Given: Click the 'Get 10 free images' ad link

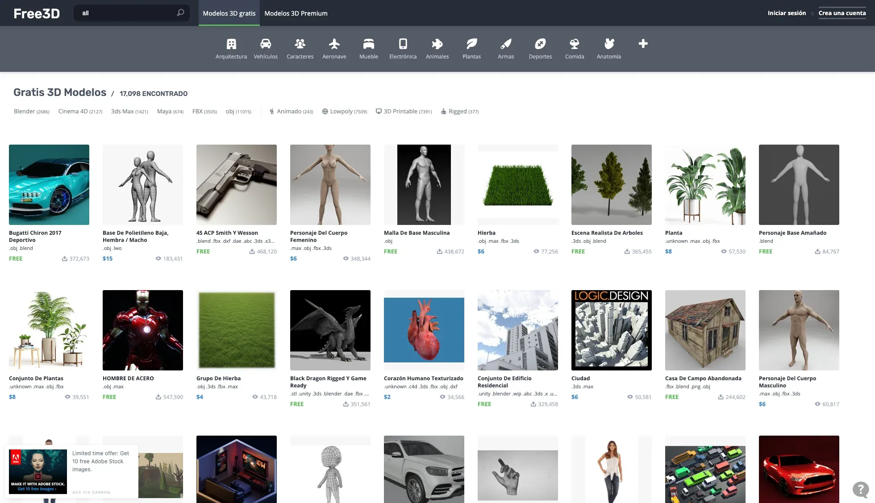Looking at the screenshot, I should [37, 489].
